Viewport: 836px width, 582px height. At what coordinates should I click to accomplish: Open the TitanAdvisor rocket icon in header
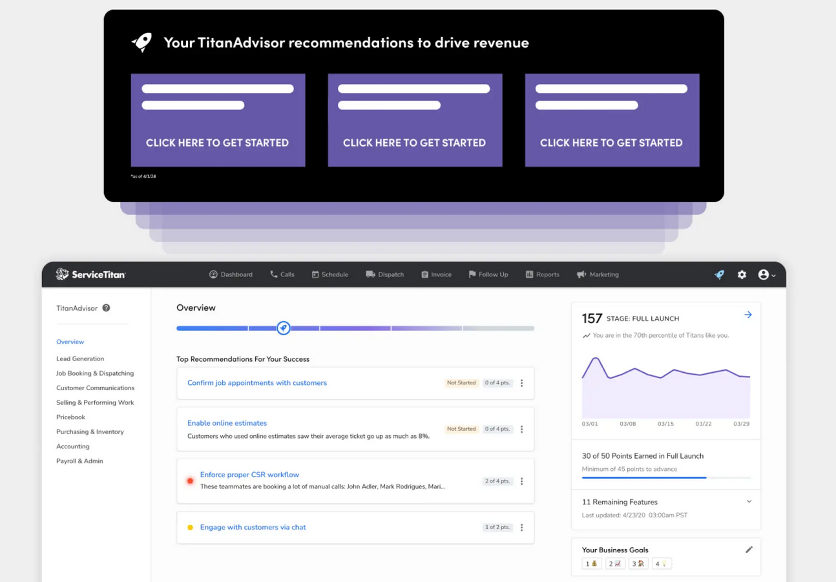(x=719, y=275)
